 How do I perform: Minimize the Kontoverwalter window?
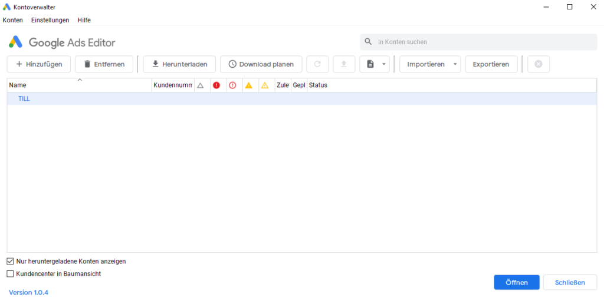(546, 7)
